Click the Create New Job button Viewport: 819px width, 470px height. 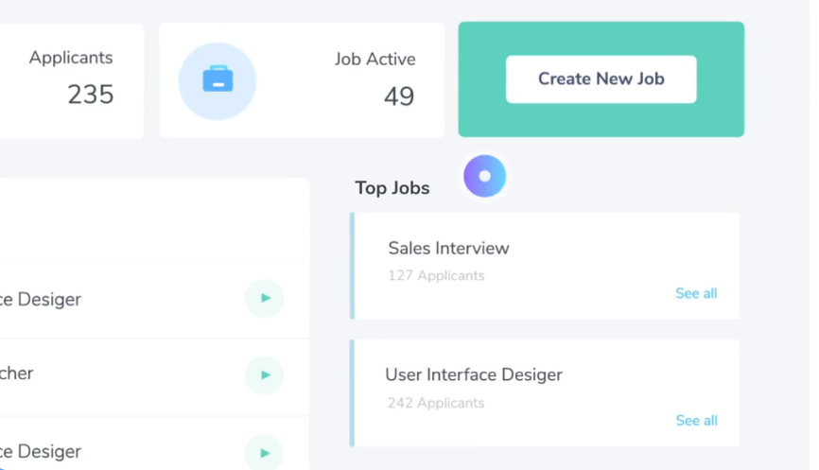(601, 79)
